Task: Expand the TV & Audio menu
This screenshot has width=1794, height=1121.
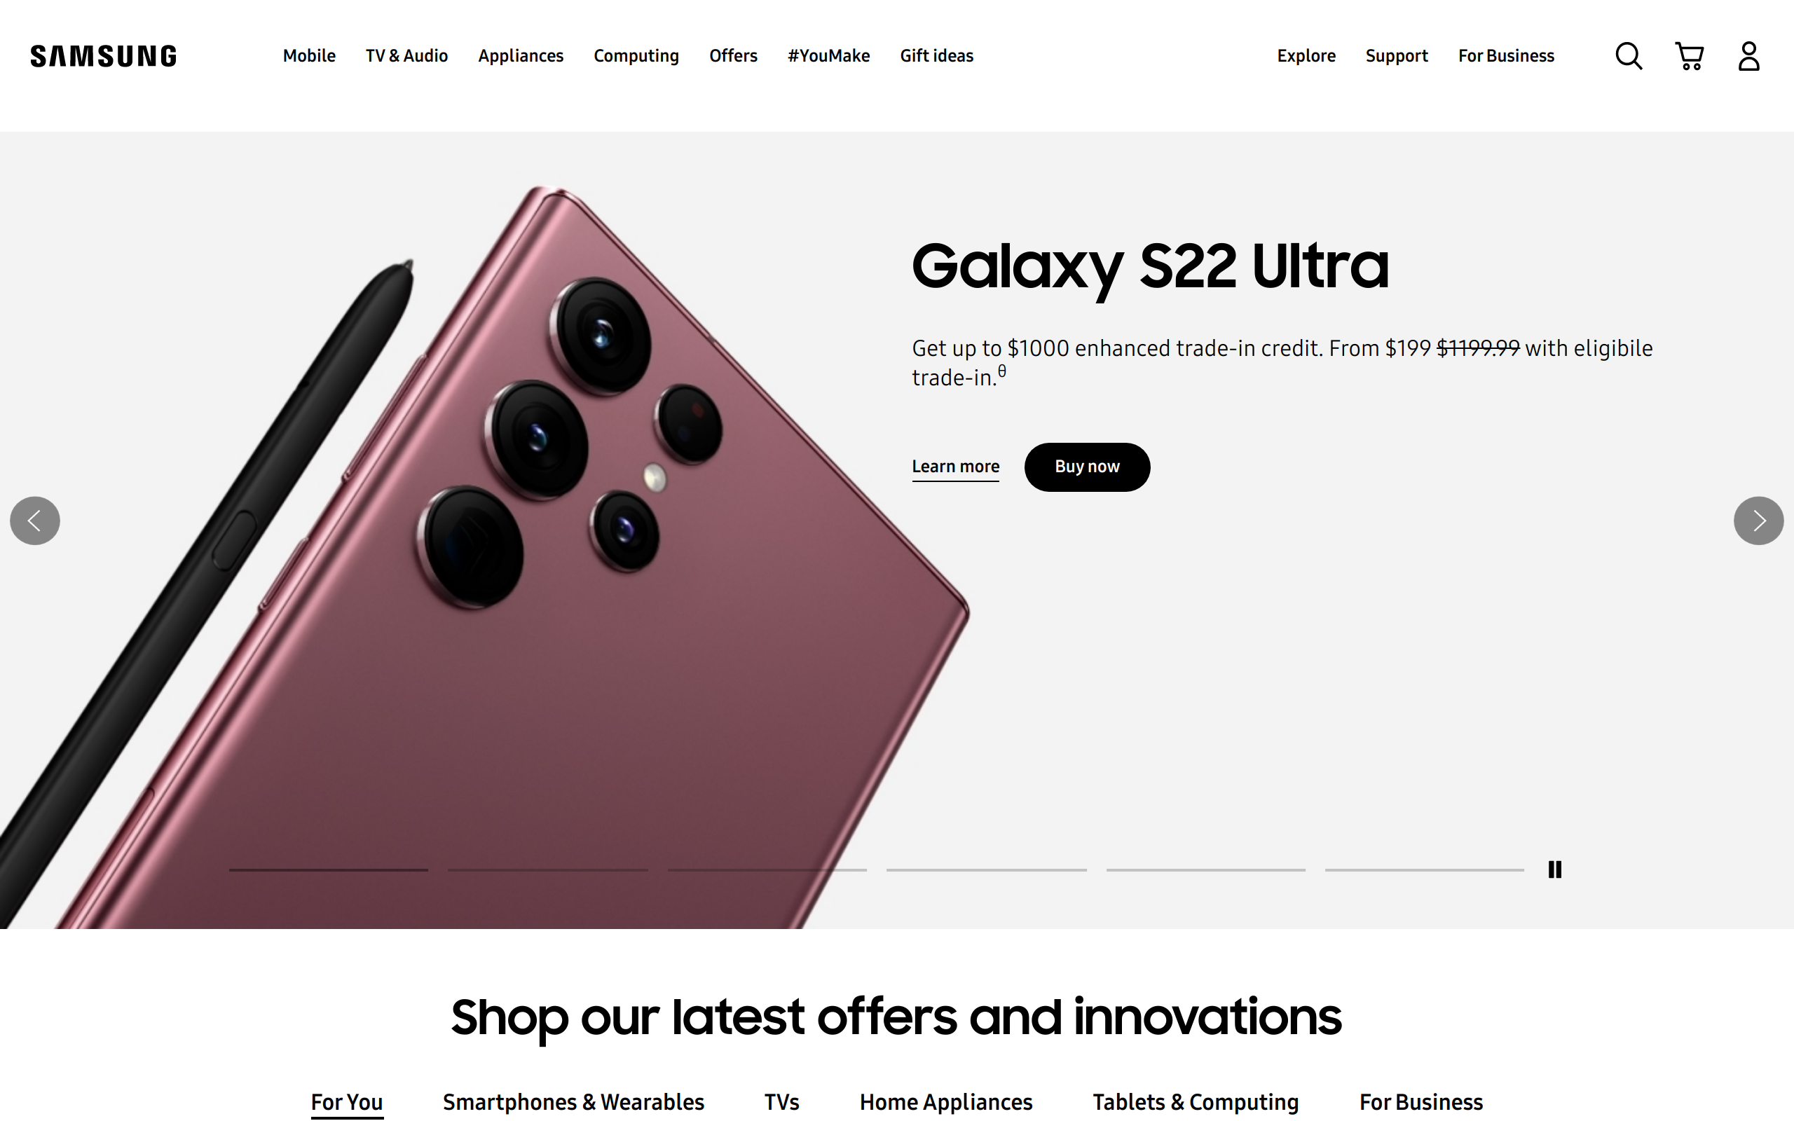Action: tap(406, 56)
